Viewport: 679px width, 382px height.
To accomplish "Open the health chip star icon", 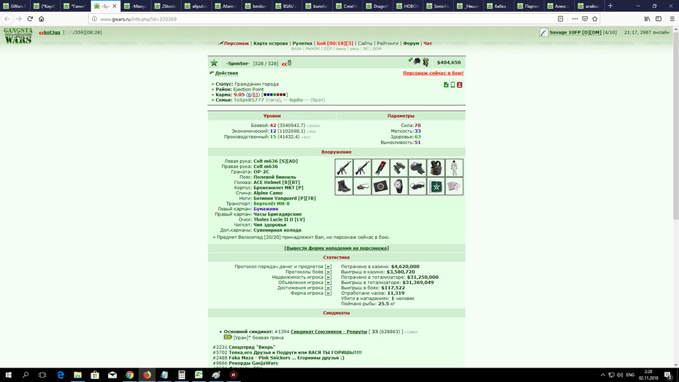I will 436,186.
